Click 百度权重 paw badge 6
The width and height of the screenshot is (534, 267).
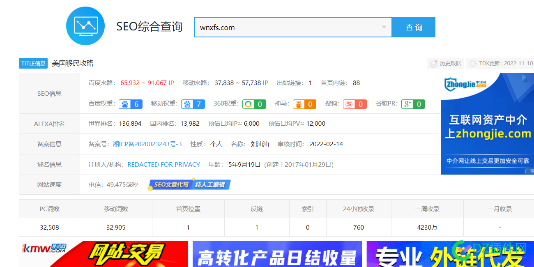click(131, 104)
